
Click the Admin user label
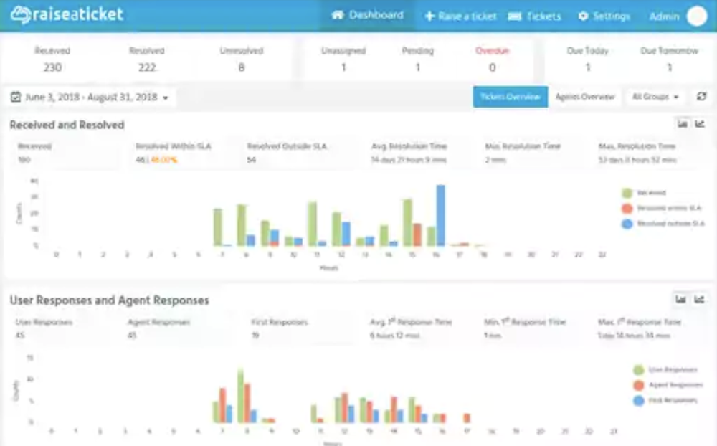tap(664, 16)
